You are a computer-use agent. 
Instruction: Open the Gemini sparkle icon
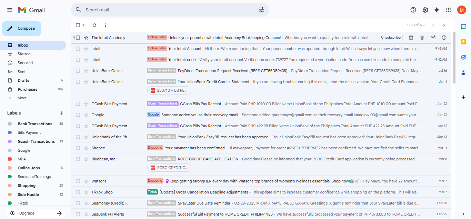[437, 10]
